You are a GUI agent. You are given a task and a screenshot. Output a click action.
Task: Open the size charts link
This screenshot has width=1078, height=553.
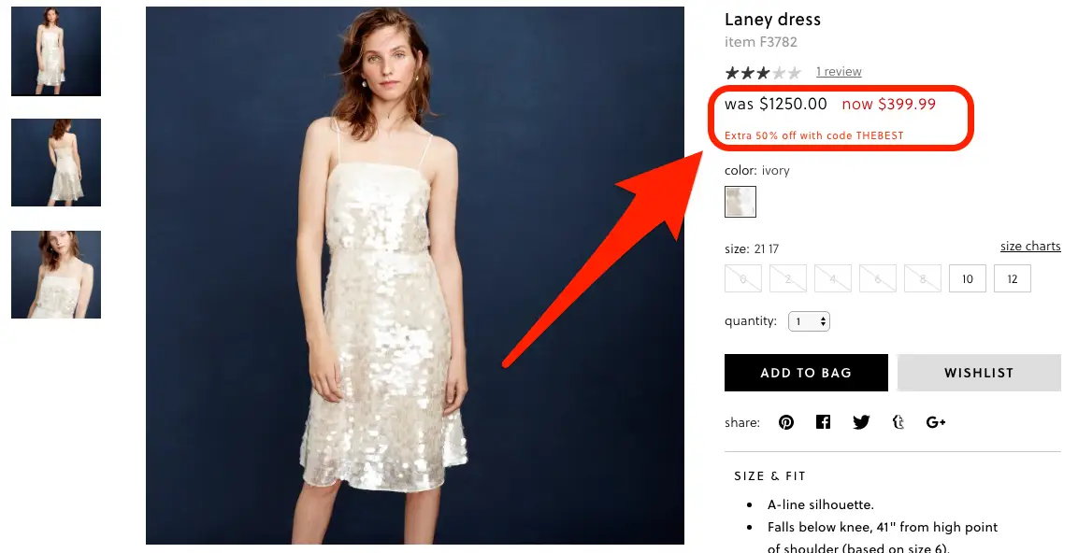coord(1030,247)
